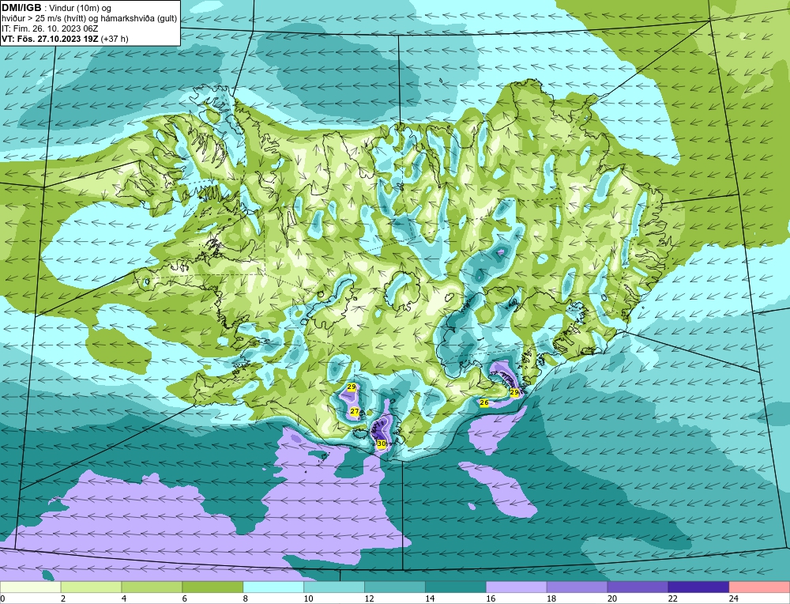790x604 pixels.
Task: Click the 'VT: Fös. 27.10.2023 19Z' valid time
Action: [51, 39]
